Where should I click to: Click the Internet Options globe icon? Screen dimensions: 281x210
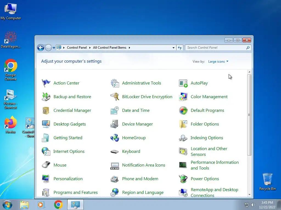46,151
